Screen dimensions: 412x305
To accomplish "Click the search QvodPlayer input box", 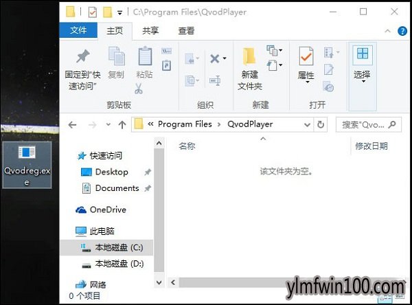I will pyautogui.click(x=368, y=124).
